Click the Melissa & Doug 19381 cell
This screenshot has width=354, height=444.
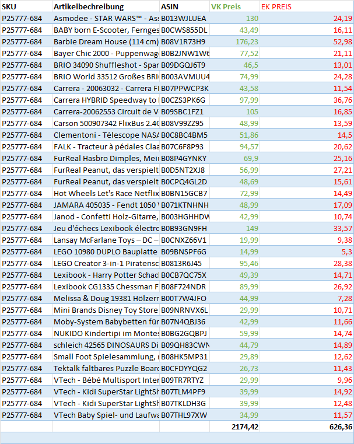click(105, 298)
